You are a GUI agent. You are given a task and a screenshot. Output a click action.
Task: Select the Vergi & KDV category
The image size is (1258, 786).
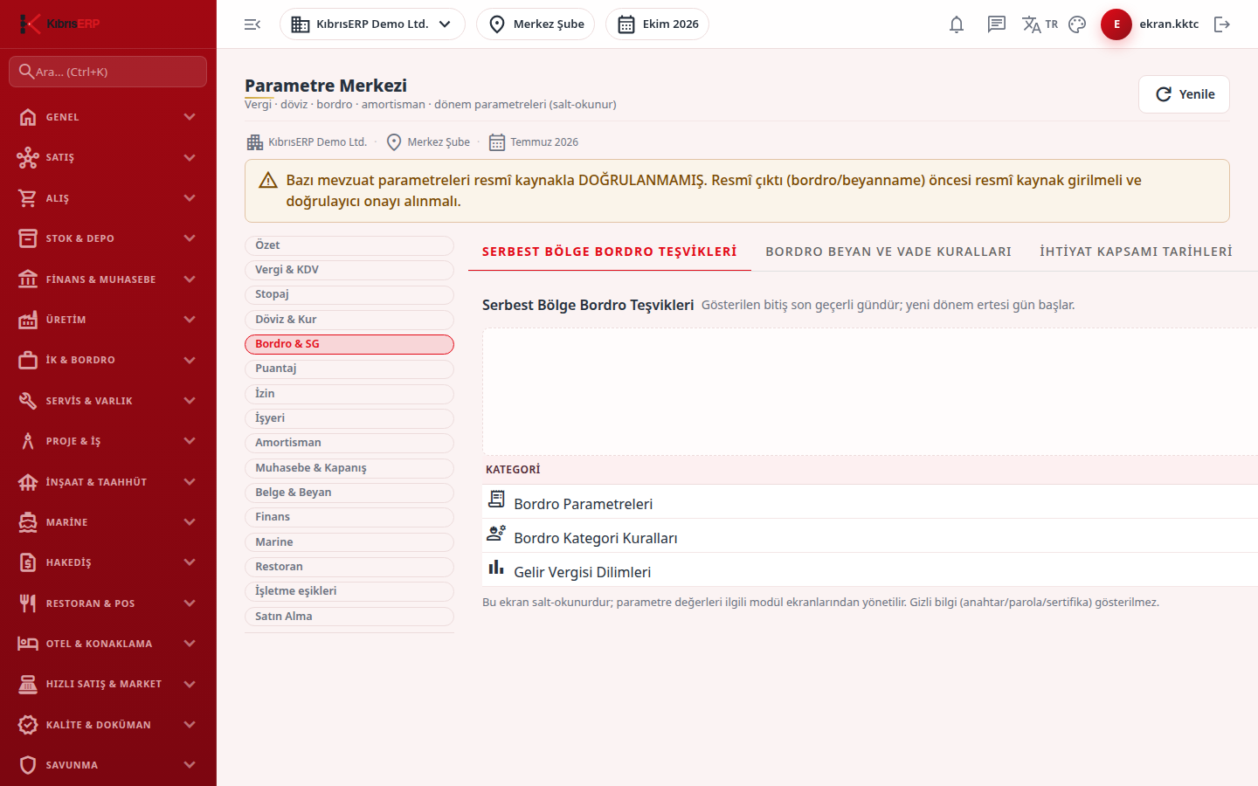coord(349,270)
